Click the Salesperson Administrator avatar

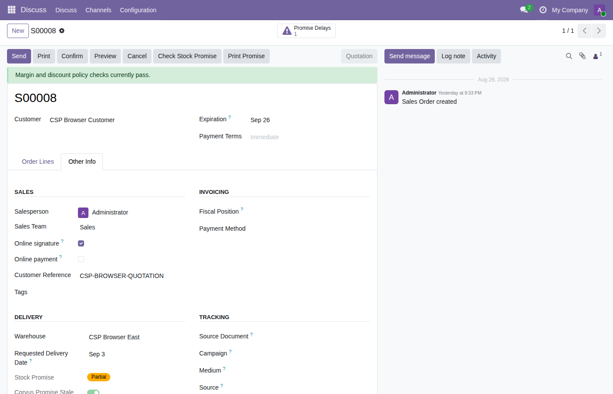click(83, 213)
